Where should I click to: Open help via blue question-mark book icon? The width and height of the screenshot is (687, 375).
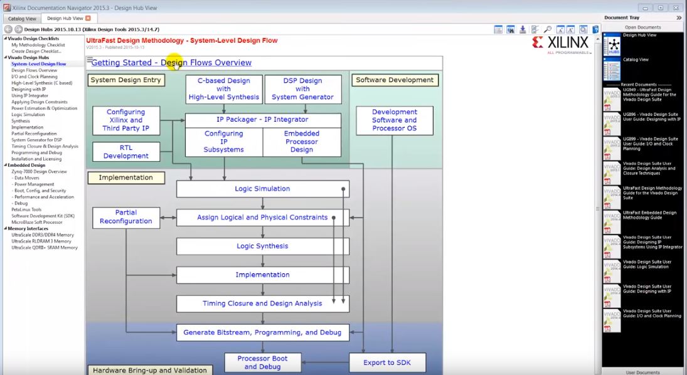tap(595, 29)
